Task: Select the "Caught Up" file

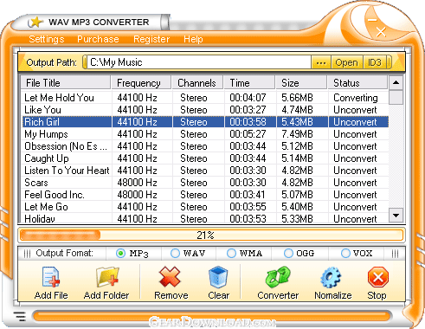Action: (205, 158)
